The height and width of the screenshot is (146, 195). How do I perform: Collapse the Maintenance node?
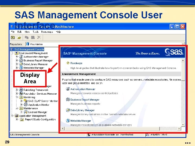[17, 108]
